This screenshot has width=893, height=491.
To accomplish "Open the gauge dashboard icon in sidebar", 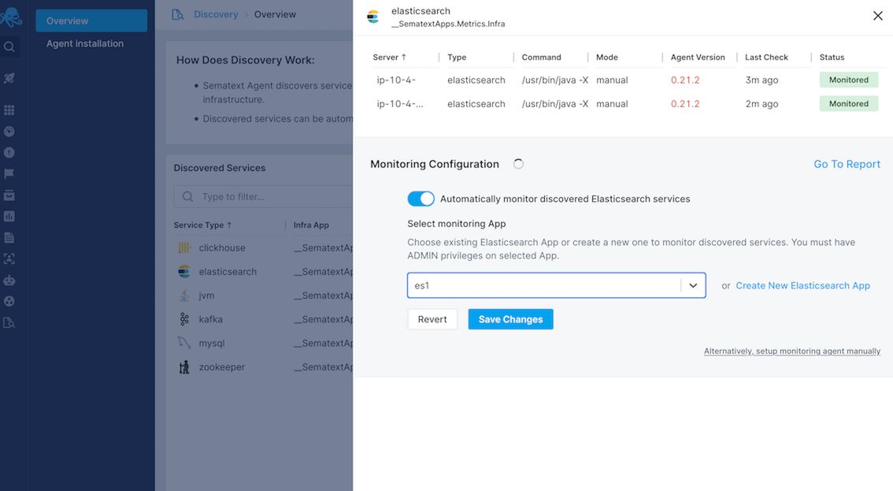I will pyautogui.click(x=9, y=131).
